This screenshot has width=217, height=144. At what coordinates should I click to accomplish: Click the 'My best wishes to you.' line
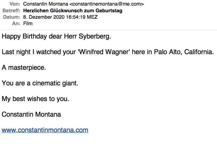(35, 99)
